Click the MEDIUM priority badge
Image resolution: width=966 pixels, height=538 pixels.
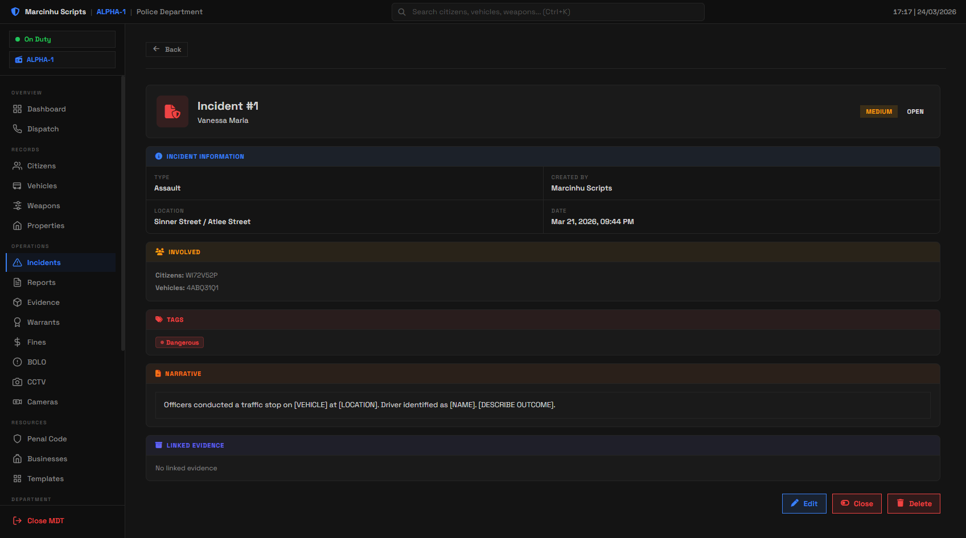tap(878, 111)
